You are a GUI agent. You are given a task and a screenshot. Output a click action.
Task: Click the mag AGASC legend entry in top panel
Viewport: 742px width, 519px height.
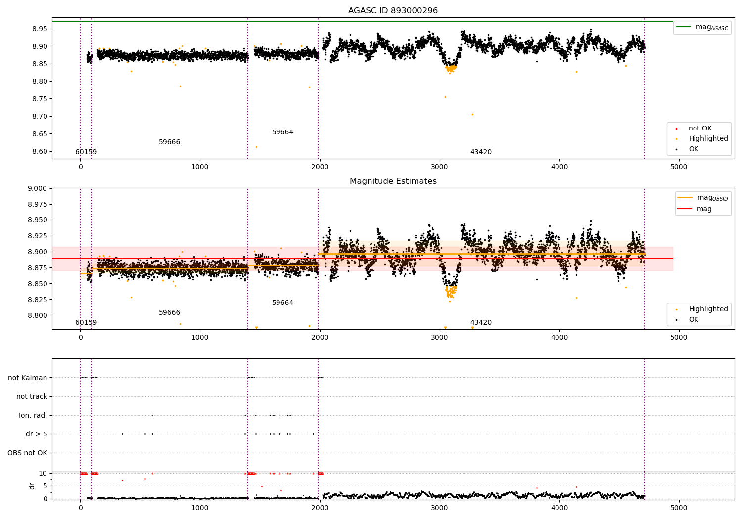(702, 27)
